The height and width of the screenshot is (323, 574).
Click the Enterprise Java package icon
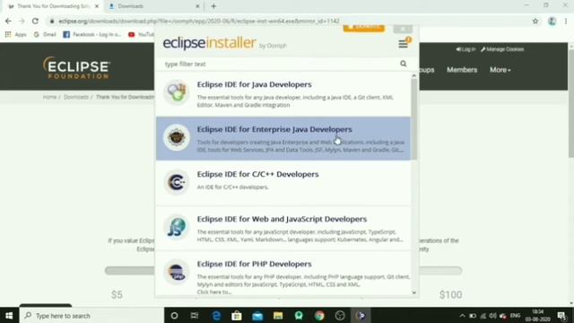pyautogui.click(x=177, y=137)
